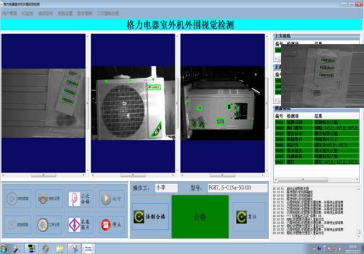Start inspection with the 运行 button
The height and width of the screenshot is (254, 364).
pos(112,199)
